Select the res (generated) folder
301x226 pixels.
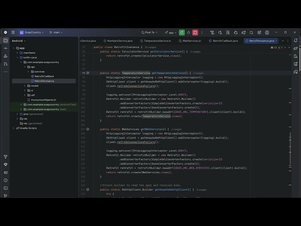32,123
